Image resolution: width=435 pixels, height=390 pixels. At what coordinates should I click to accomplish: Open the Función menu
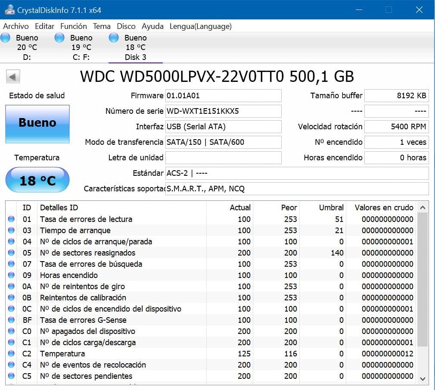[x=74, y=26]
